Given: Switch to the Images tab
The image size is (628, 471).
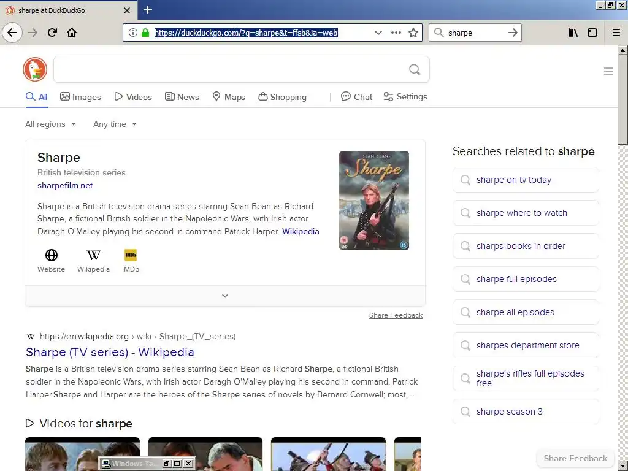Looking at the screenshot, I should [80, 97].
